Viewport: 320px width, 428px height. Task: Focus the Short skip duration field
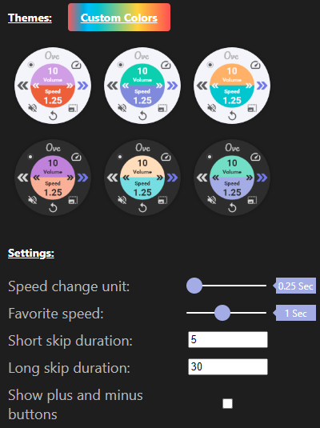228,339
